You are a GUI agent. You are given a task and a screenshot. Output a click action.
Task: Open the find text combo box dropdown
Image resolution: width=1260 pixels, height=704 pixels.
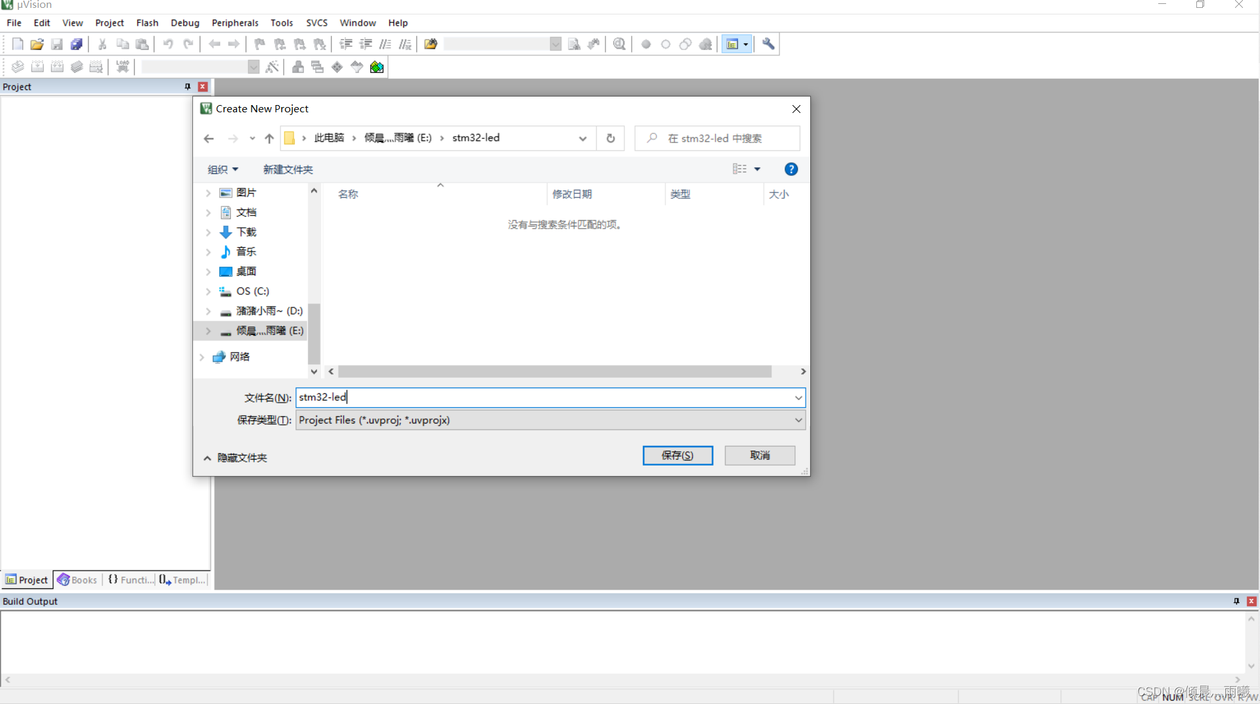point(555,44)
